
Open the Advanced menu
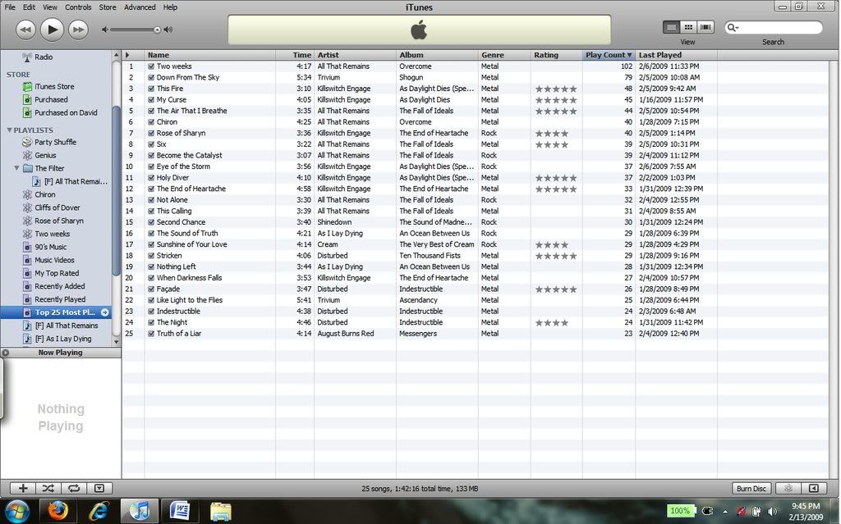coord(140,7)
